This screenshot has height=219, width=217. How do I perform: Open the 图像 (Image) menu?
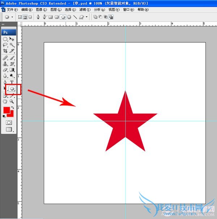41,10
